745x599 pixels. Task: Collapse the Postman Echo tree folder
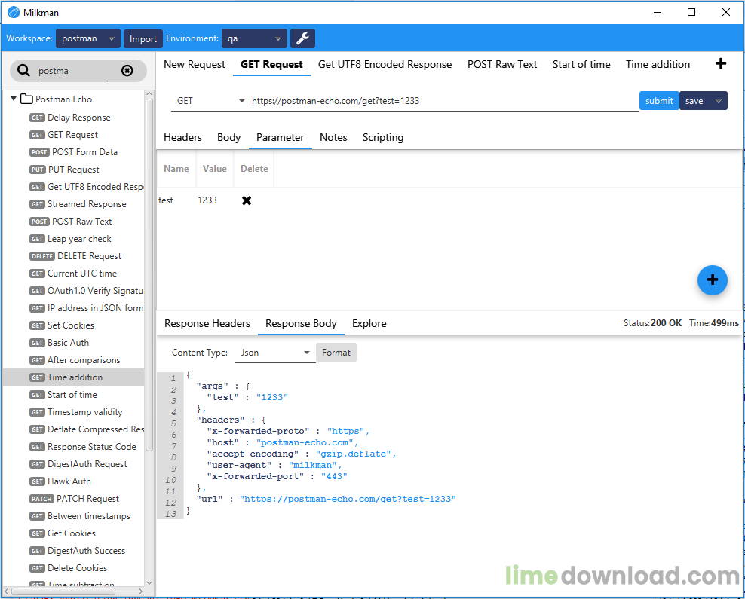[14, 99]
